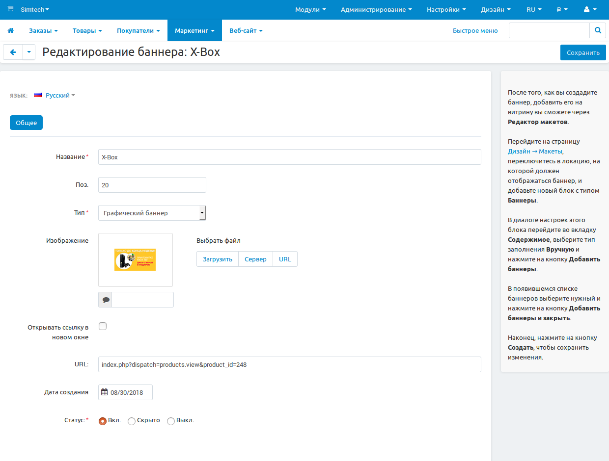The width and height of the screenshot is (609, 461).
Task: Click the back arrow button
Action: 13,52
